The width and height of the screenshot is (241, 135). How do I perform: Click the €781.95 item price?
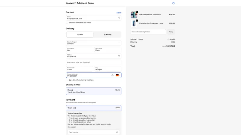[x=172, y=14]
